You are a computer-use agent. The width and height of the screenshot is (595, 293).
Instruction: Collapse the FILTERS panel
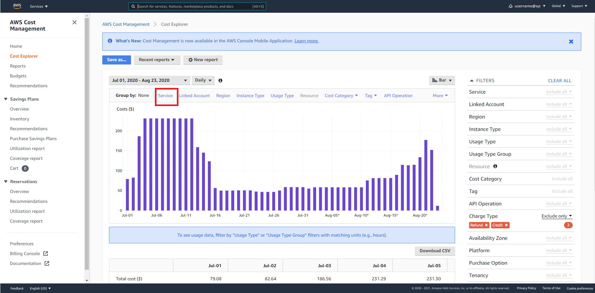472,81
